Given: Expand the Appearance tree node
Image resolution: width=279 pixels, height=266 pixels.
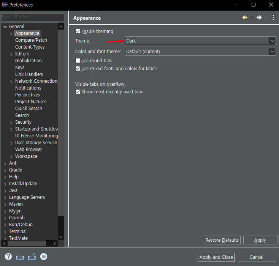Looking at the screenshot, I should pos(11,34).
